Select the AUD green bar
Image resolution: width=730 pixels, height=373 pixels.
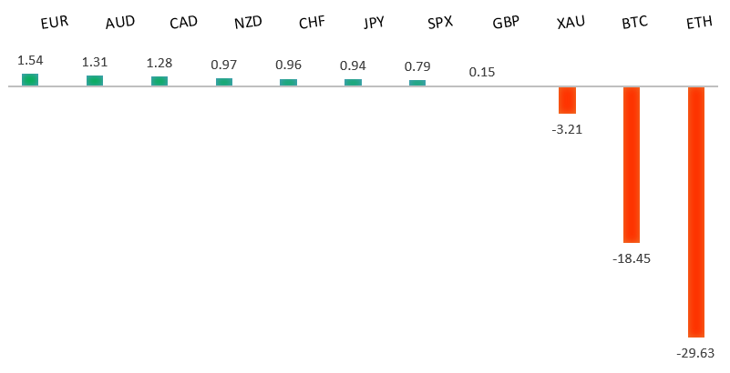pyautogui.click(x=95, y=81)
